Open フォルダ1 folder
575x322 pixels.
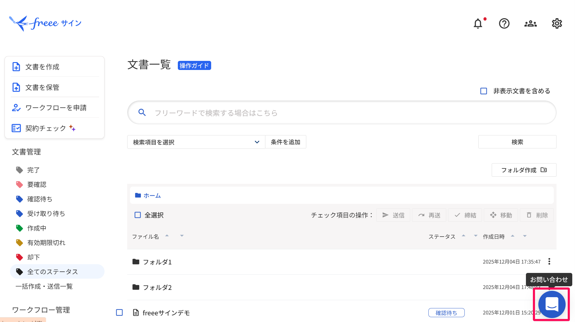[x=157, y=262]
